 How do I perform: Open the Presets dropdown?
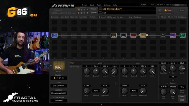pos(94,9)
